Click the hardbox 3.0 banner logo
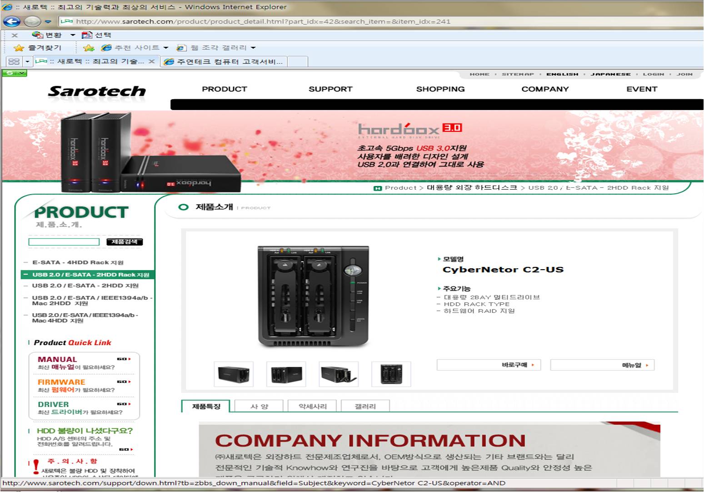Screen dimensions: 704x492 click(x=410, y=130)
